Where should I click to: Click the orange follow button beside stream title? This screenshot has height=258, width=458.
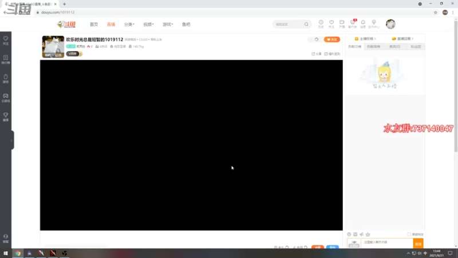(x=332, y=40)
